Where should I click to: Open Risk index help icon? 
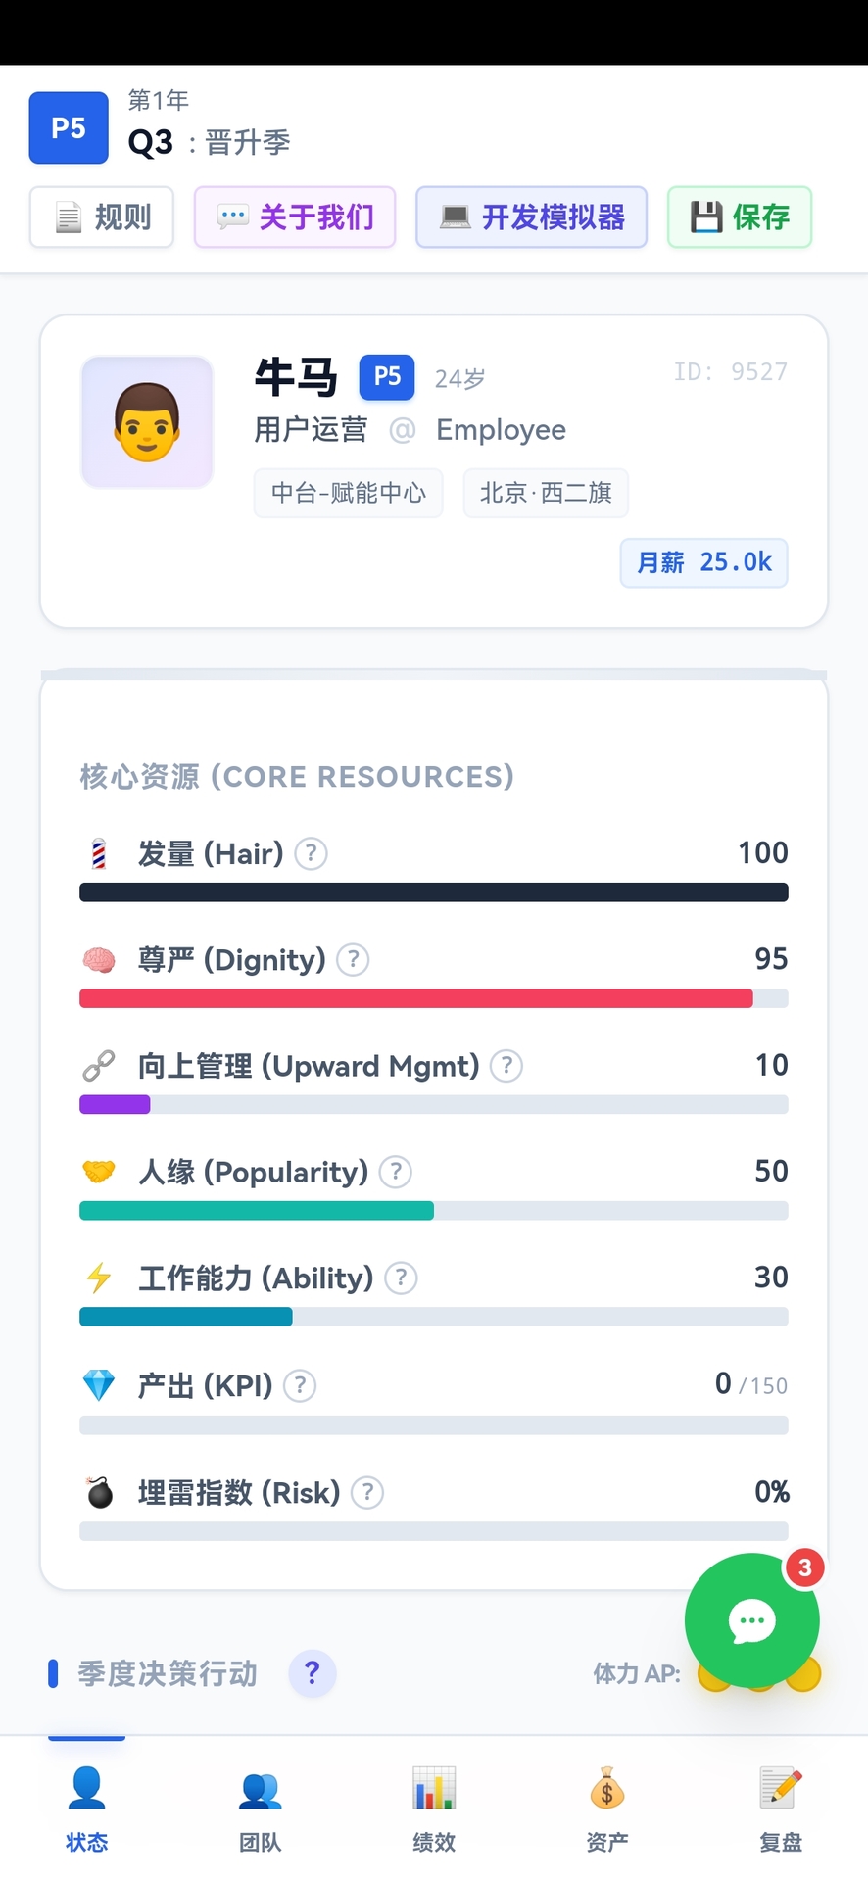click(367, 1492)
